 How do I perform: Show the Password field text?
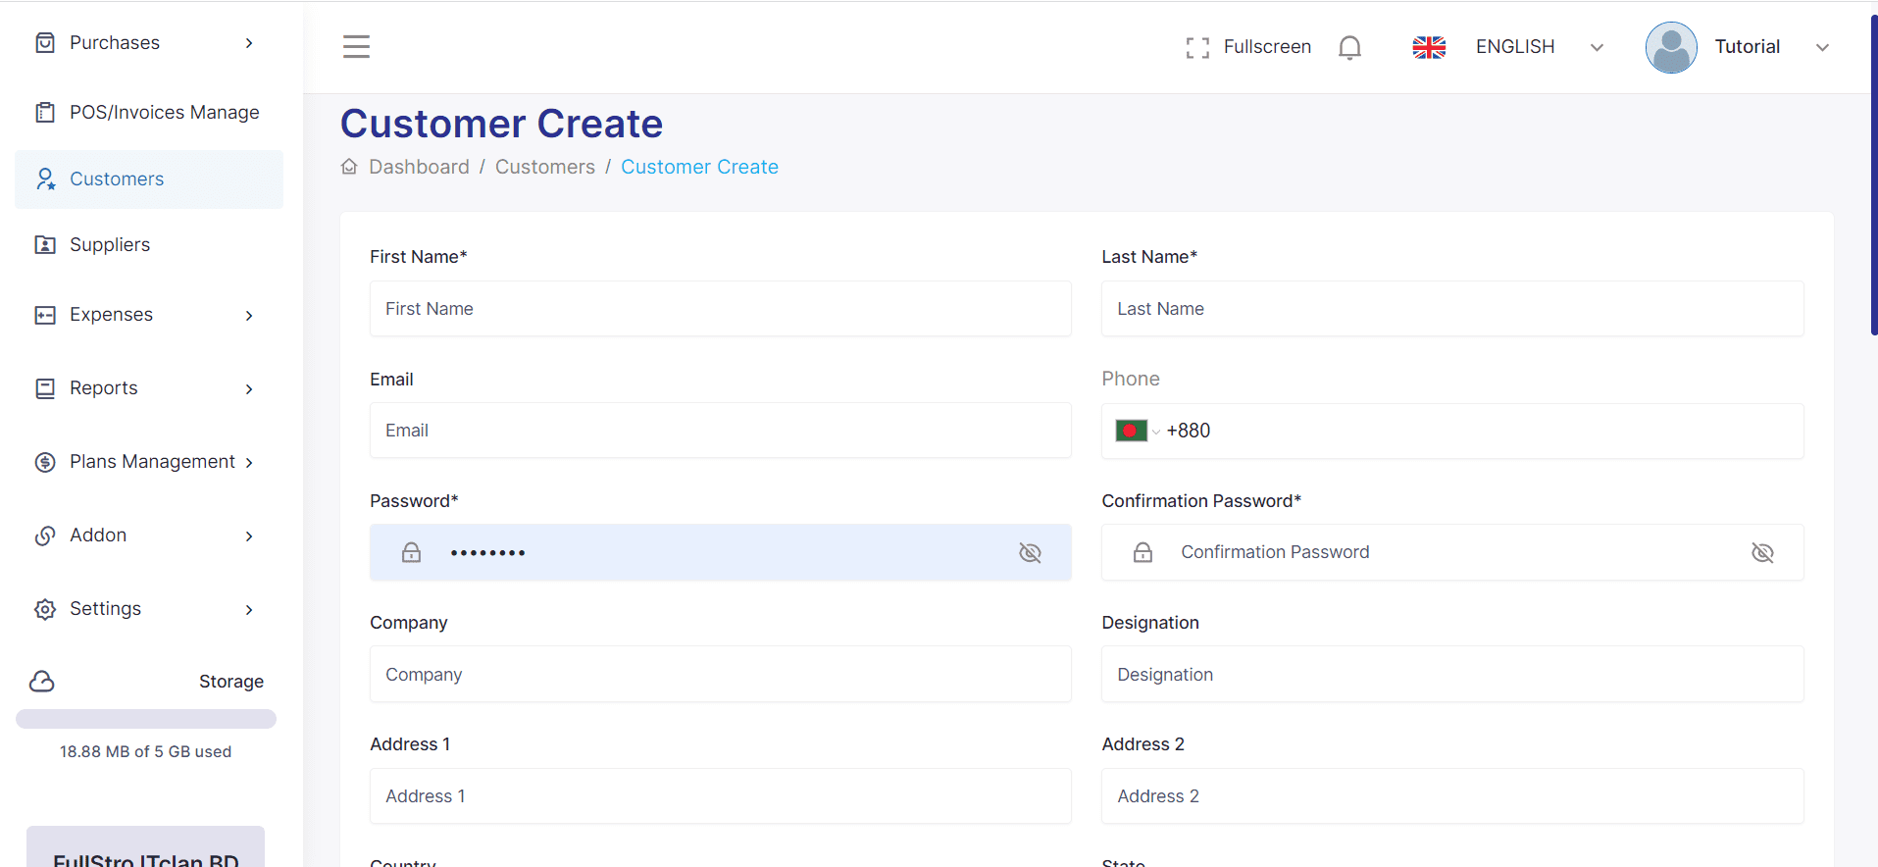1030,553
